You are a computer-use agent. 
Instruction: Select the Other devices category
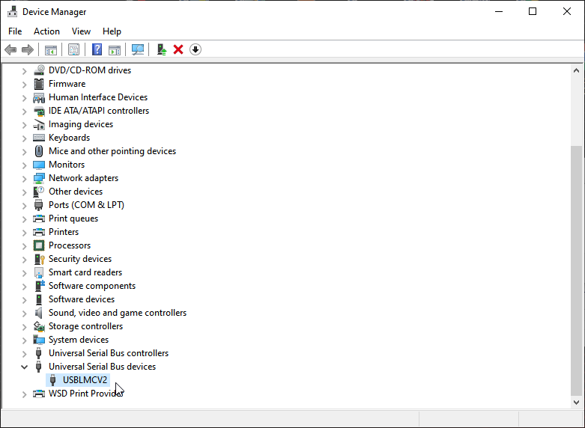[x=75, y=192]
